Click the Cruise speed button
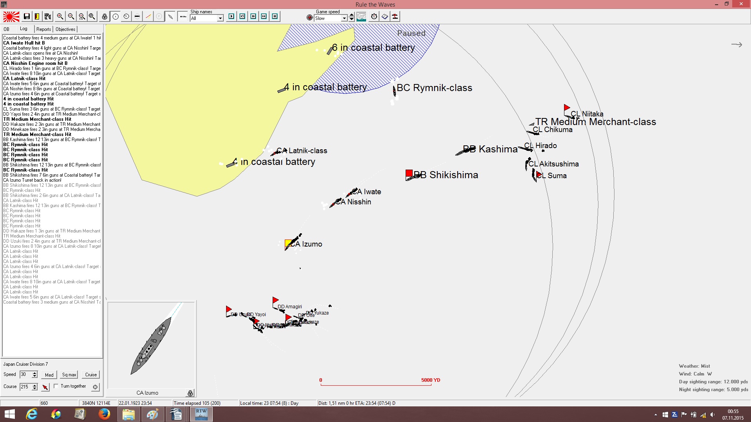Viewport: 751px width, 422px height. 91,375
